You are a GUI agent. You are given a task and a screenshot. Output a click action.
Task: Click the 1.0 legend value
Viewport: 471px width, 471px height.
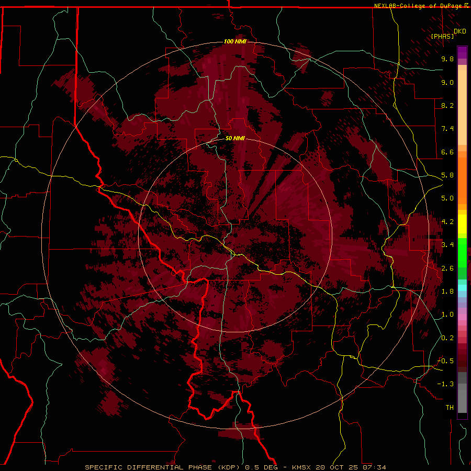[x=447, y=315]
